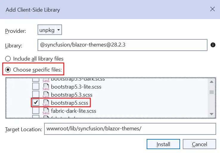
Task: Click the fabric-dark-lite.scss file icon
Action: (46, 111)
